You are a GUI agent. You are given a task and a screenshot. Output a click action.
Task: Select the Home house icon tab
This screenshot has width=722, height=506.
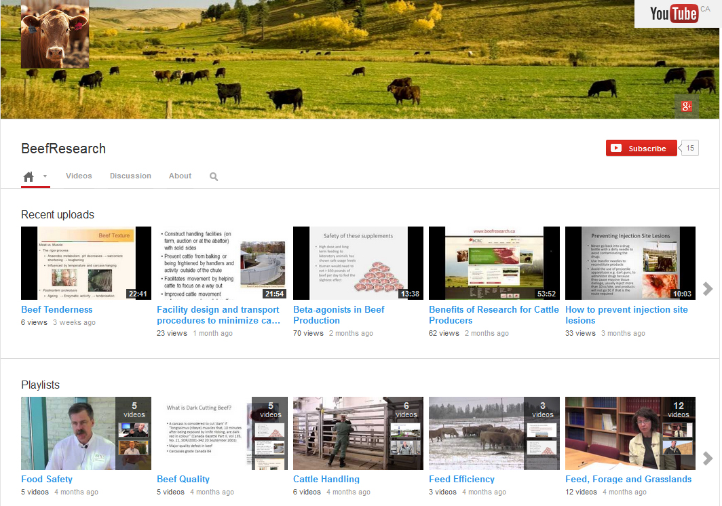[x=29, y=175]
